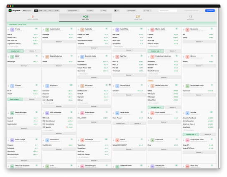
Task: Select the AAX format filter
Action: (41, 10)
